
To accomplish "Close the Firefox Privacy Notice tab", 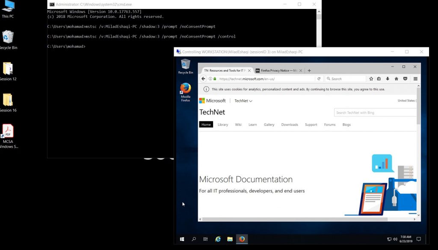I will coord(301,70).
